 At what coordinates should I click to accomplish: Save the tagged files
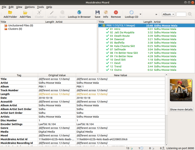point(97,12)
